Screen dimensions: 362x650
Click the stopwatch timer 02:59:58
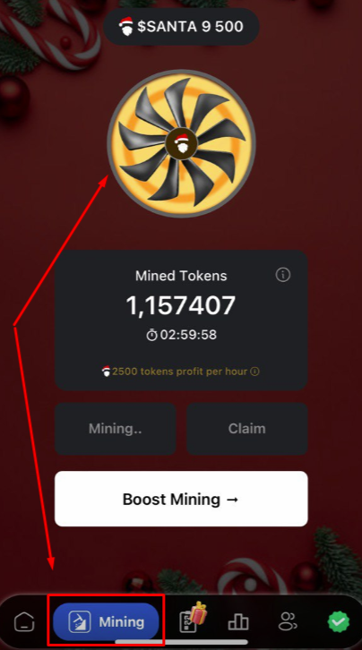coord(181,335)
